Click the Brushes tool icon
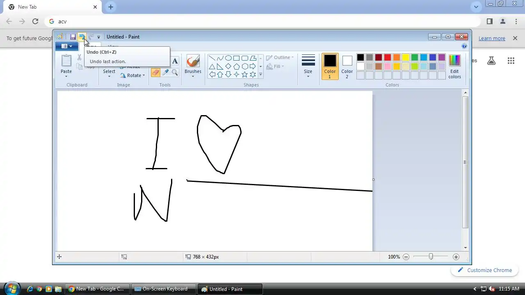 point(193,61)
